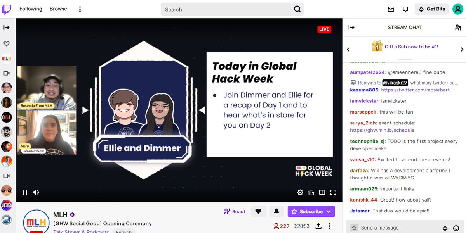The height and width of the screenshot is (233, 466).
Task: Expand the Subscribe dropdown chevron
Action: (x=329, y=211)
